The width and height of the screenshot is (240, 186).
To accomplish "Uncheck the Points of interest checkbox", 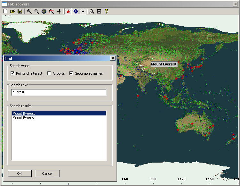I will [13, 73].
